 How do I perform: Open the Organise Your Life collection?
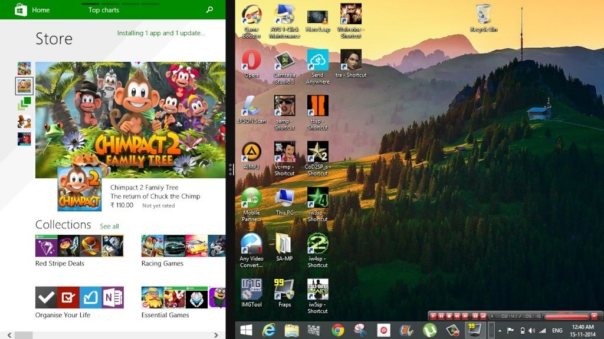click(80, 303)
